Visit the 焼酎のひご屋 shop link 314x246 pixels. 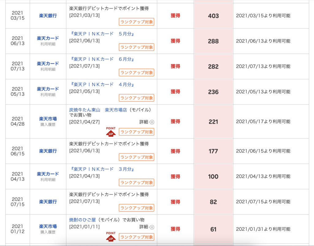82,220
